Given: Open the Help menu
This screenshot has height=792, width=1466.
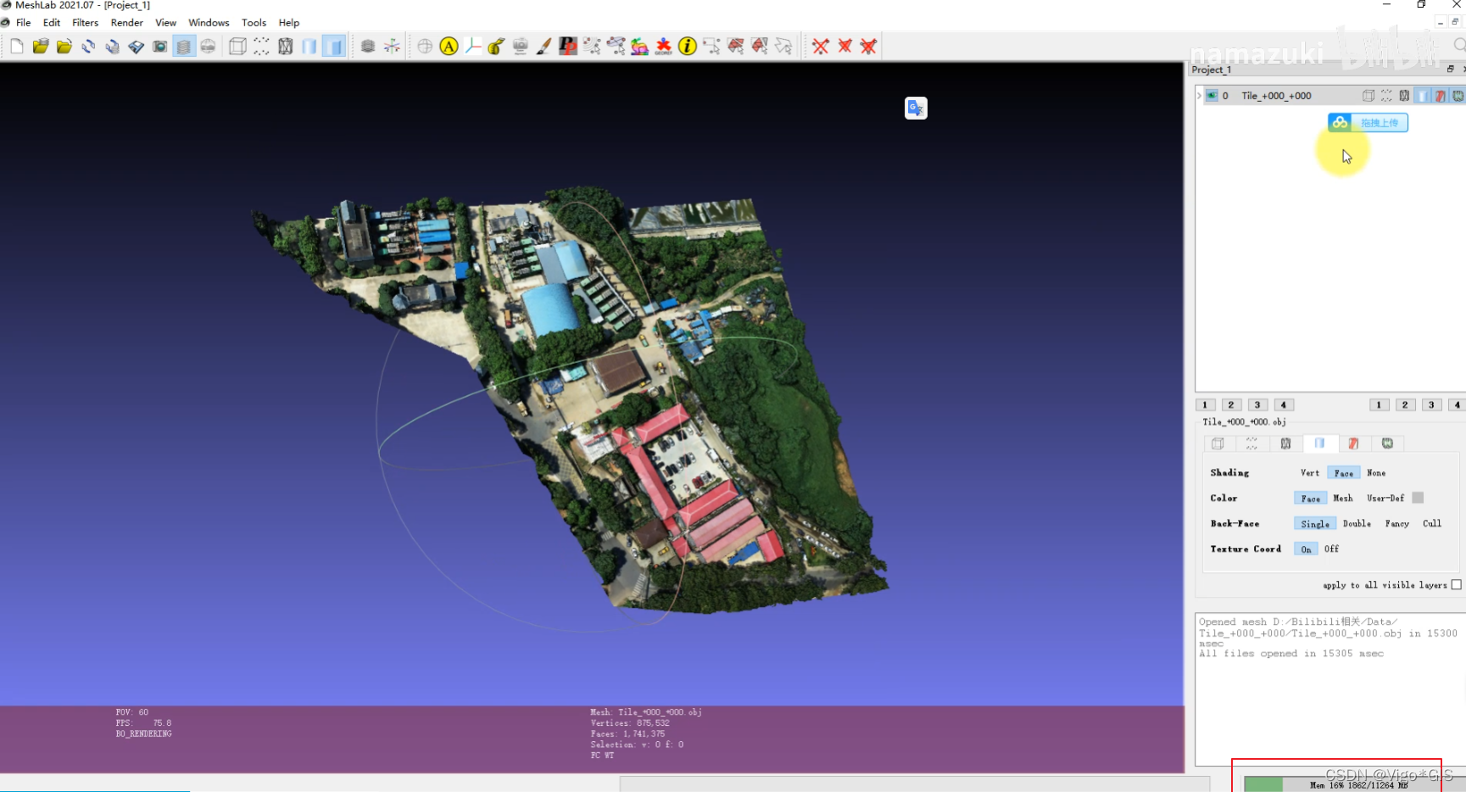Looking at the screenshot, I should [289, 23].
